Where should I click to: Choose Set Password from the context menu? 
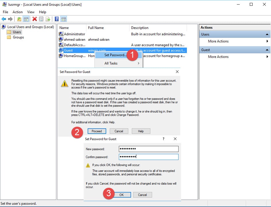pyautogui.click(x=115, y=55)
